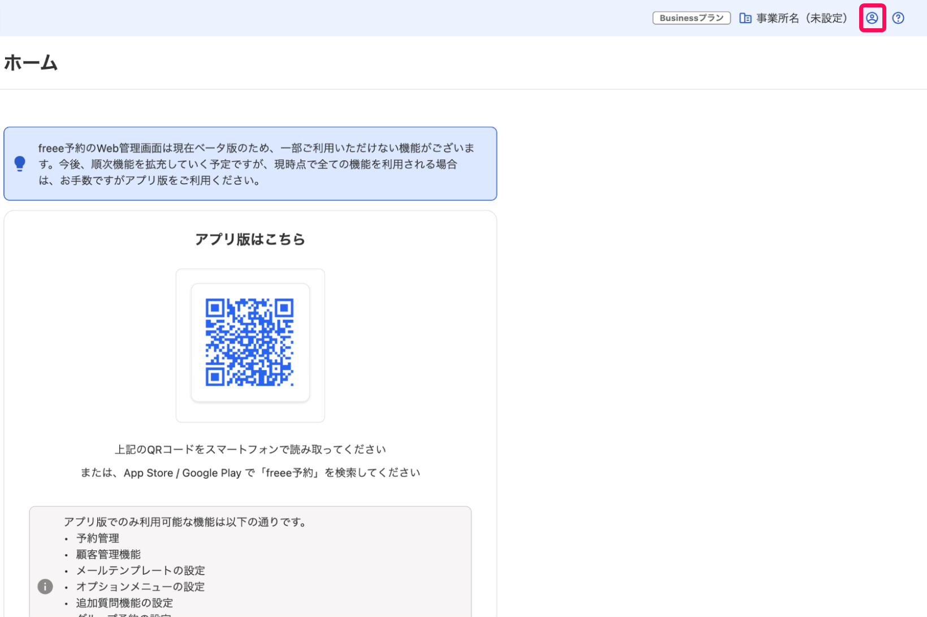Click the ホーム page heading
Image resolution: width=927 pixels, height=617 pixels.
[31, 62]
